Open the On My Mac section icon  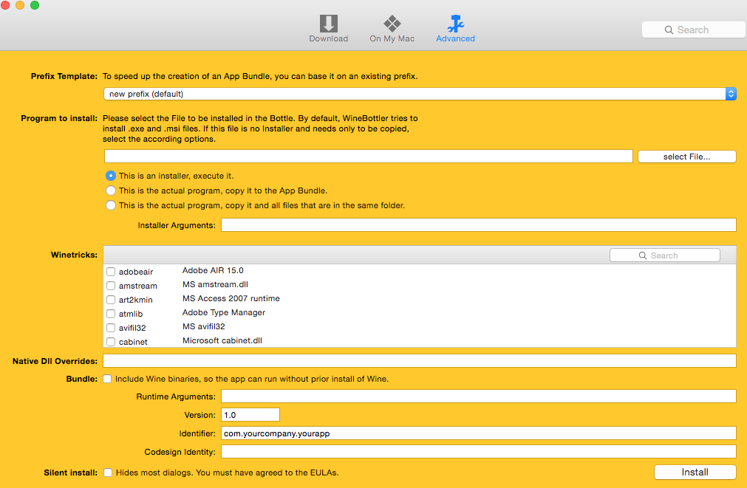pyautogui.click(x=392, y=24)
